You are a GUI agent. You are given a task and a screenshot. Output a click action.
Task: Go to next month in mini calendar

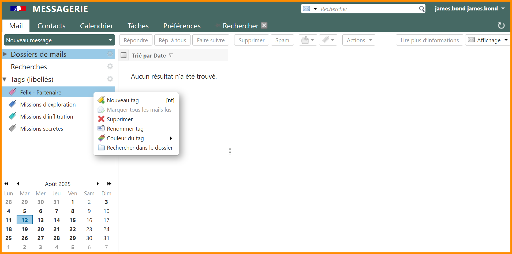[98, 184]
